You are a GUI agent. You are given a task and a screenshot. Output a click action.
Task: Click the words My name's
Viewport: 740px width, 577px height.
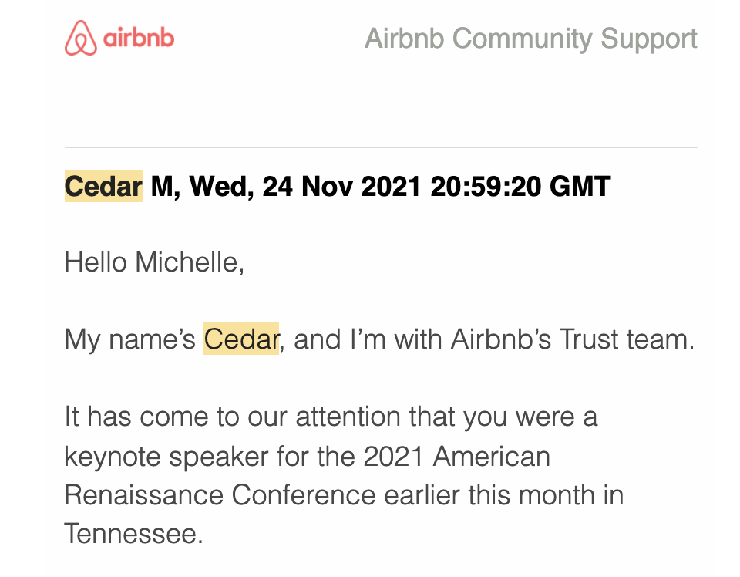129,340
